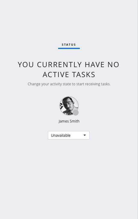Click the vertical divider at the panel's right edge
Image resolution: width=138 pixels, height=219 pixels.
[x=138, y=109]
